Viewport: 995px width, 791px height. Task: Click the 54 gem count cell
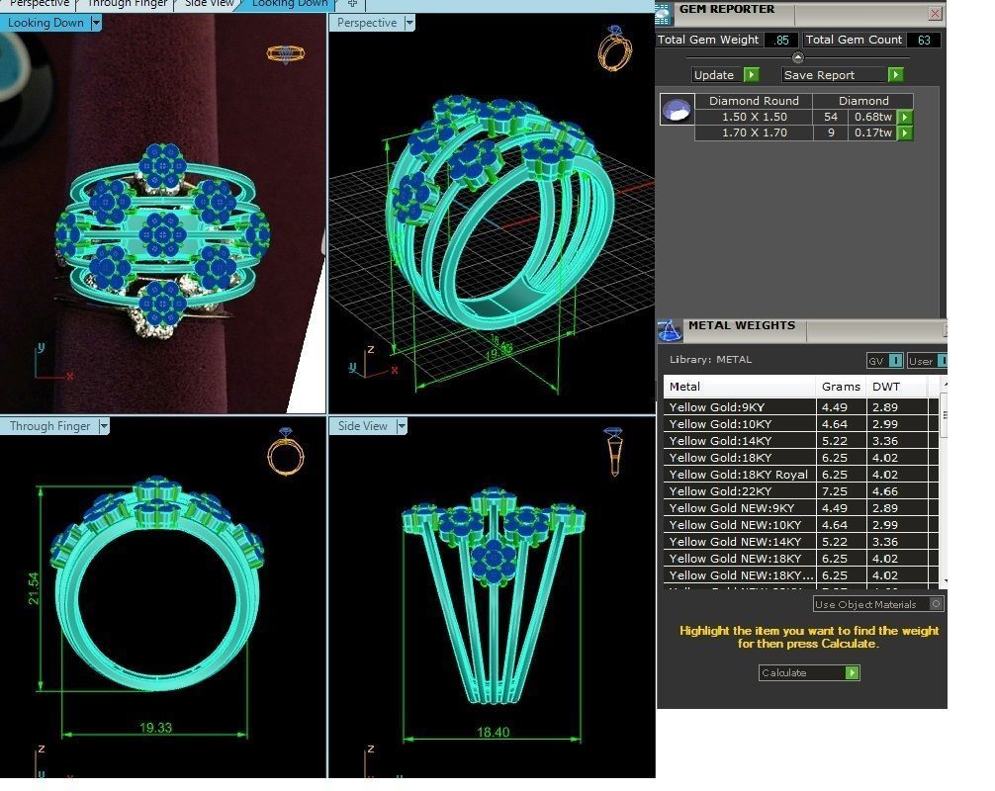point(830,117)
